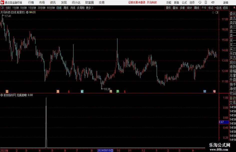The width and height of the screenshot is (236, 152).
Task: Click the 17.41 high price label
Action: coord(8,16)
